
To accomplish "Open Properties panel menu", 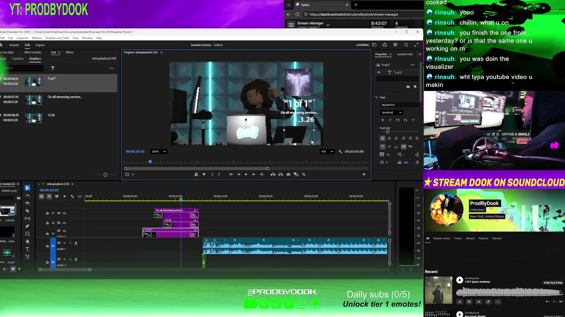I will pyautogui.click(x=390, y=54).
